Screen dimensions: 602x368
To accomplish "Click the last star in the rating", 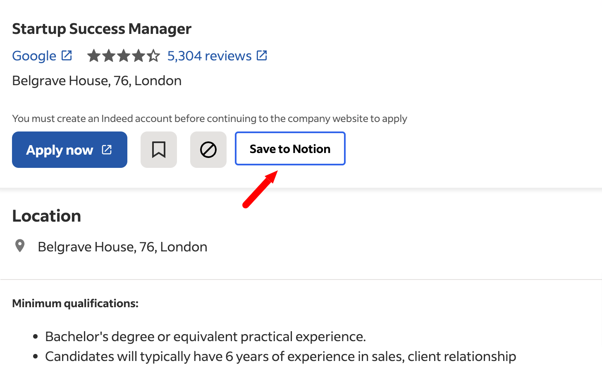I will (x=153, y=56).
